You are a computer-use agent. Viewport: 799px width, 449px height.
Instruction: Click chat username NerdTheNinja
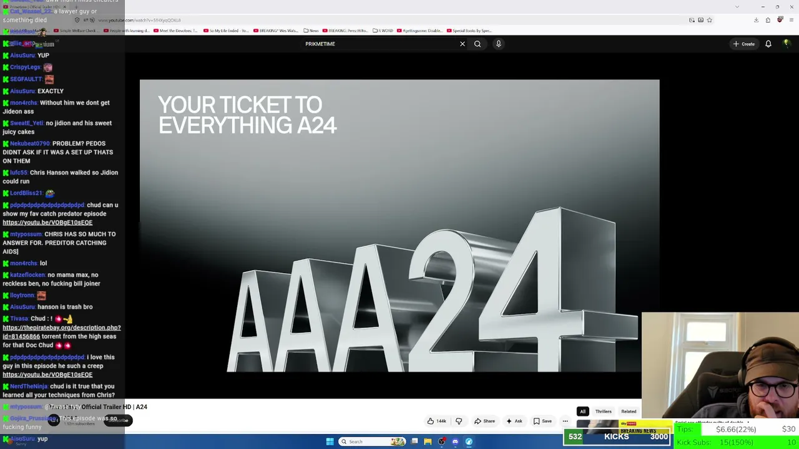(29, 387)
